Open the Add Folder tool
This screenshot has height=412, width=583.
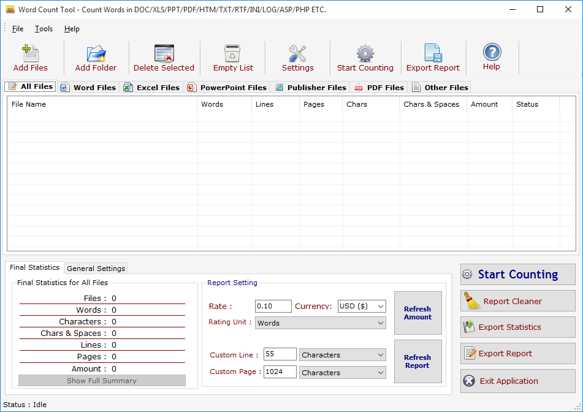[x=96, y=54]
